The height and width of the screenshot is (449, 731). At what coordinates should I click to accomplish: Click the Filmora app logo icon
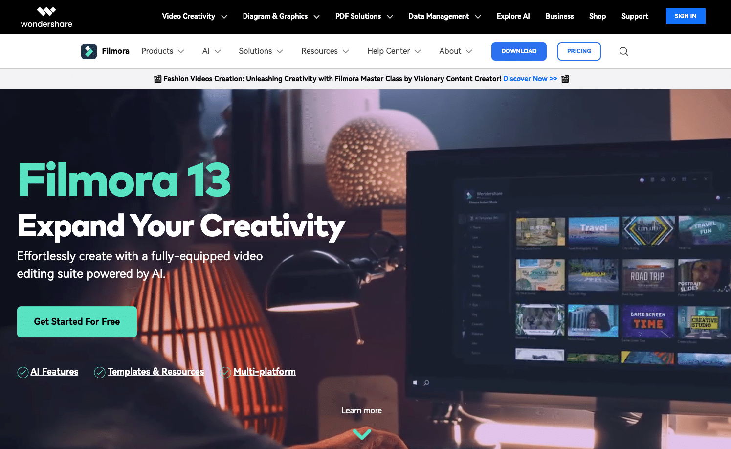(x=89, y=51)
